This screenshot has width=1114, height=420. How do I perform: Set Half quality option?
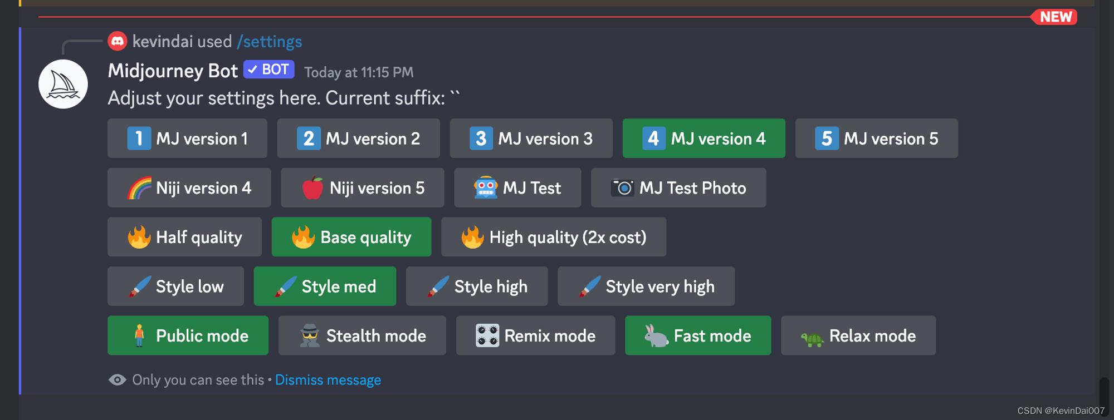184,237
